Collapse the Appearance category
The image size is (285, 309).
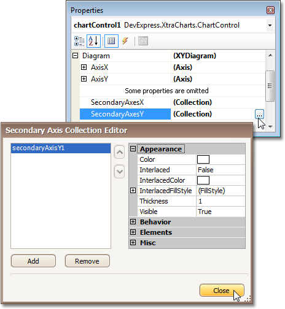[x=133, y=149]
